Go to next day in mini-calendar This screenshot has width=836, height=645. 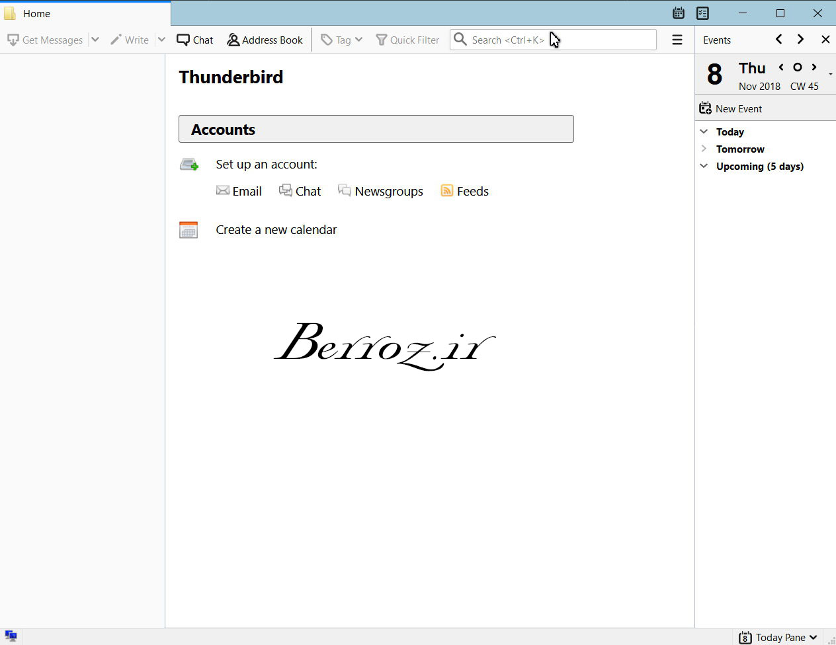[814, 67]
